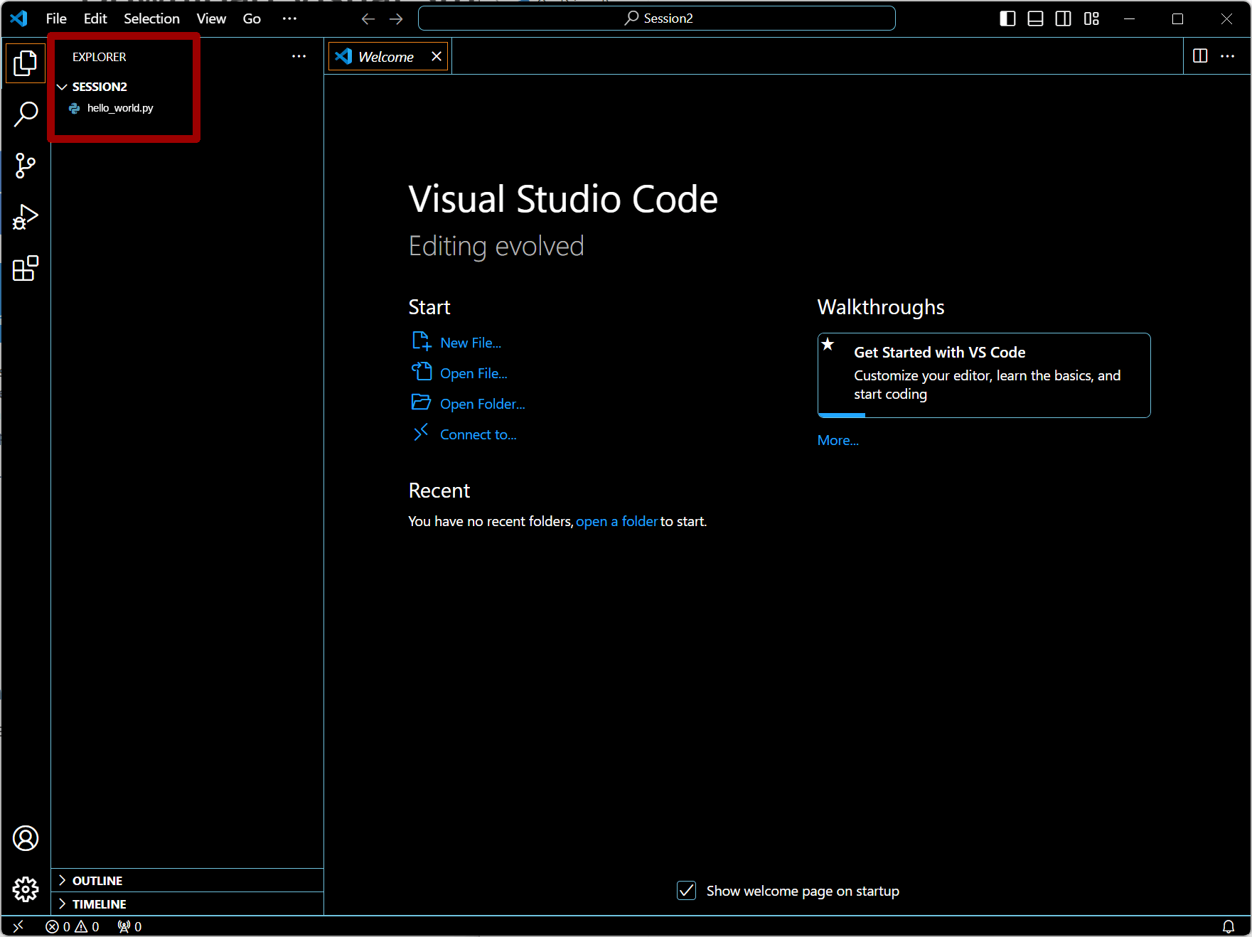Viewport: 1252px width, 937px height.
Task: Click the Accounts icon
Action: pyautogui.click(x=26, y=838)
